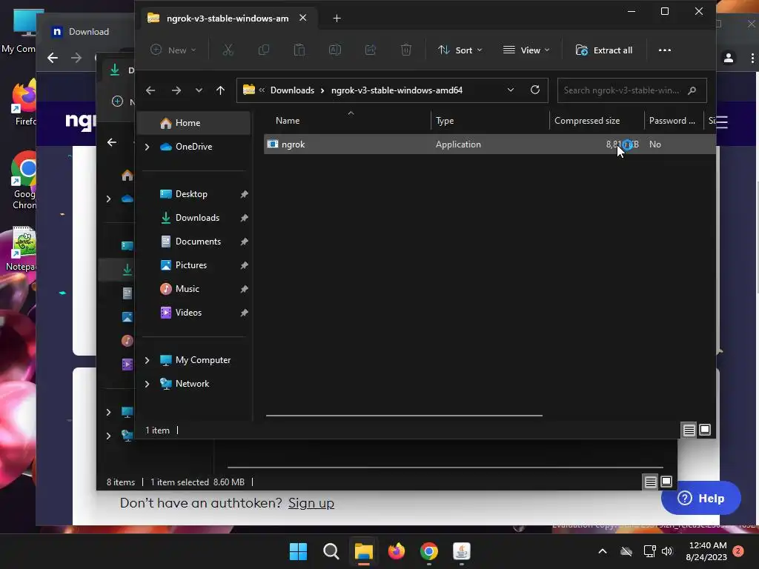Expand Network tree node
Screen dimensions: 759x569
tap(148, 384)
